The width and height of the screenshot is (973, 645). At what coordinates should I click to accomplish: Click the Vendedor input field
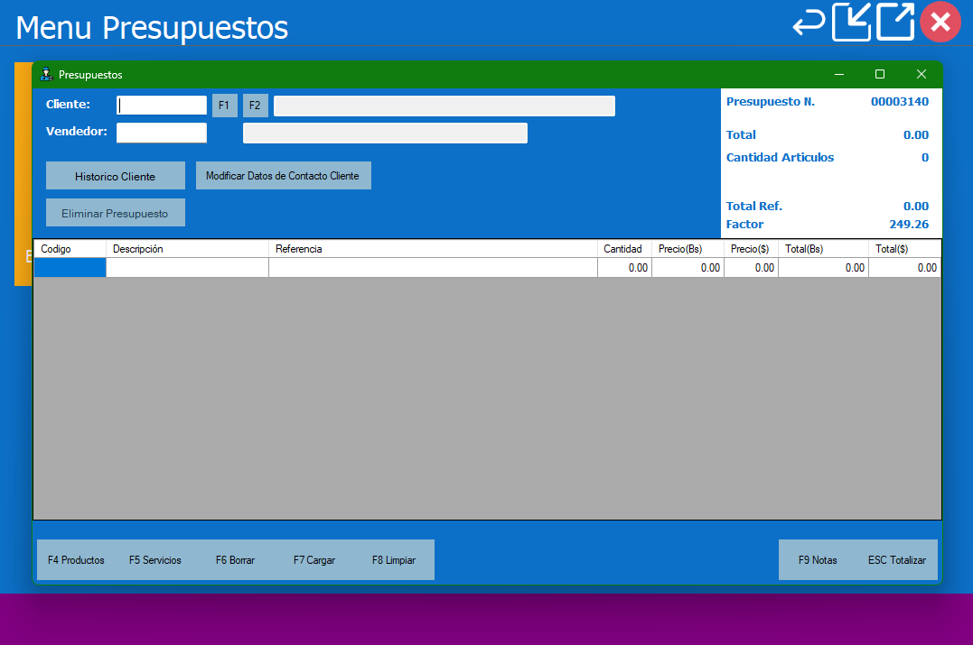pyautogui.click(x=162, y=134)
